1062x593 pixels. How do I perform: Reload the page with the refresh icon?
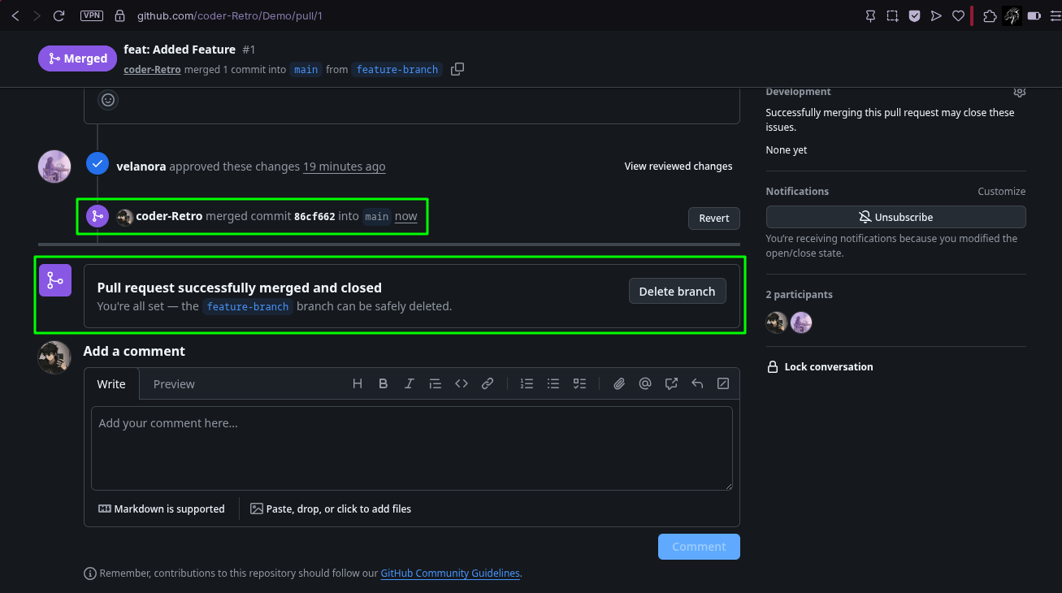click(59, 15)
